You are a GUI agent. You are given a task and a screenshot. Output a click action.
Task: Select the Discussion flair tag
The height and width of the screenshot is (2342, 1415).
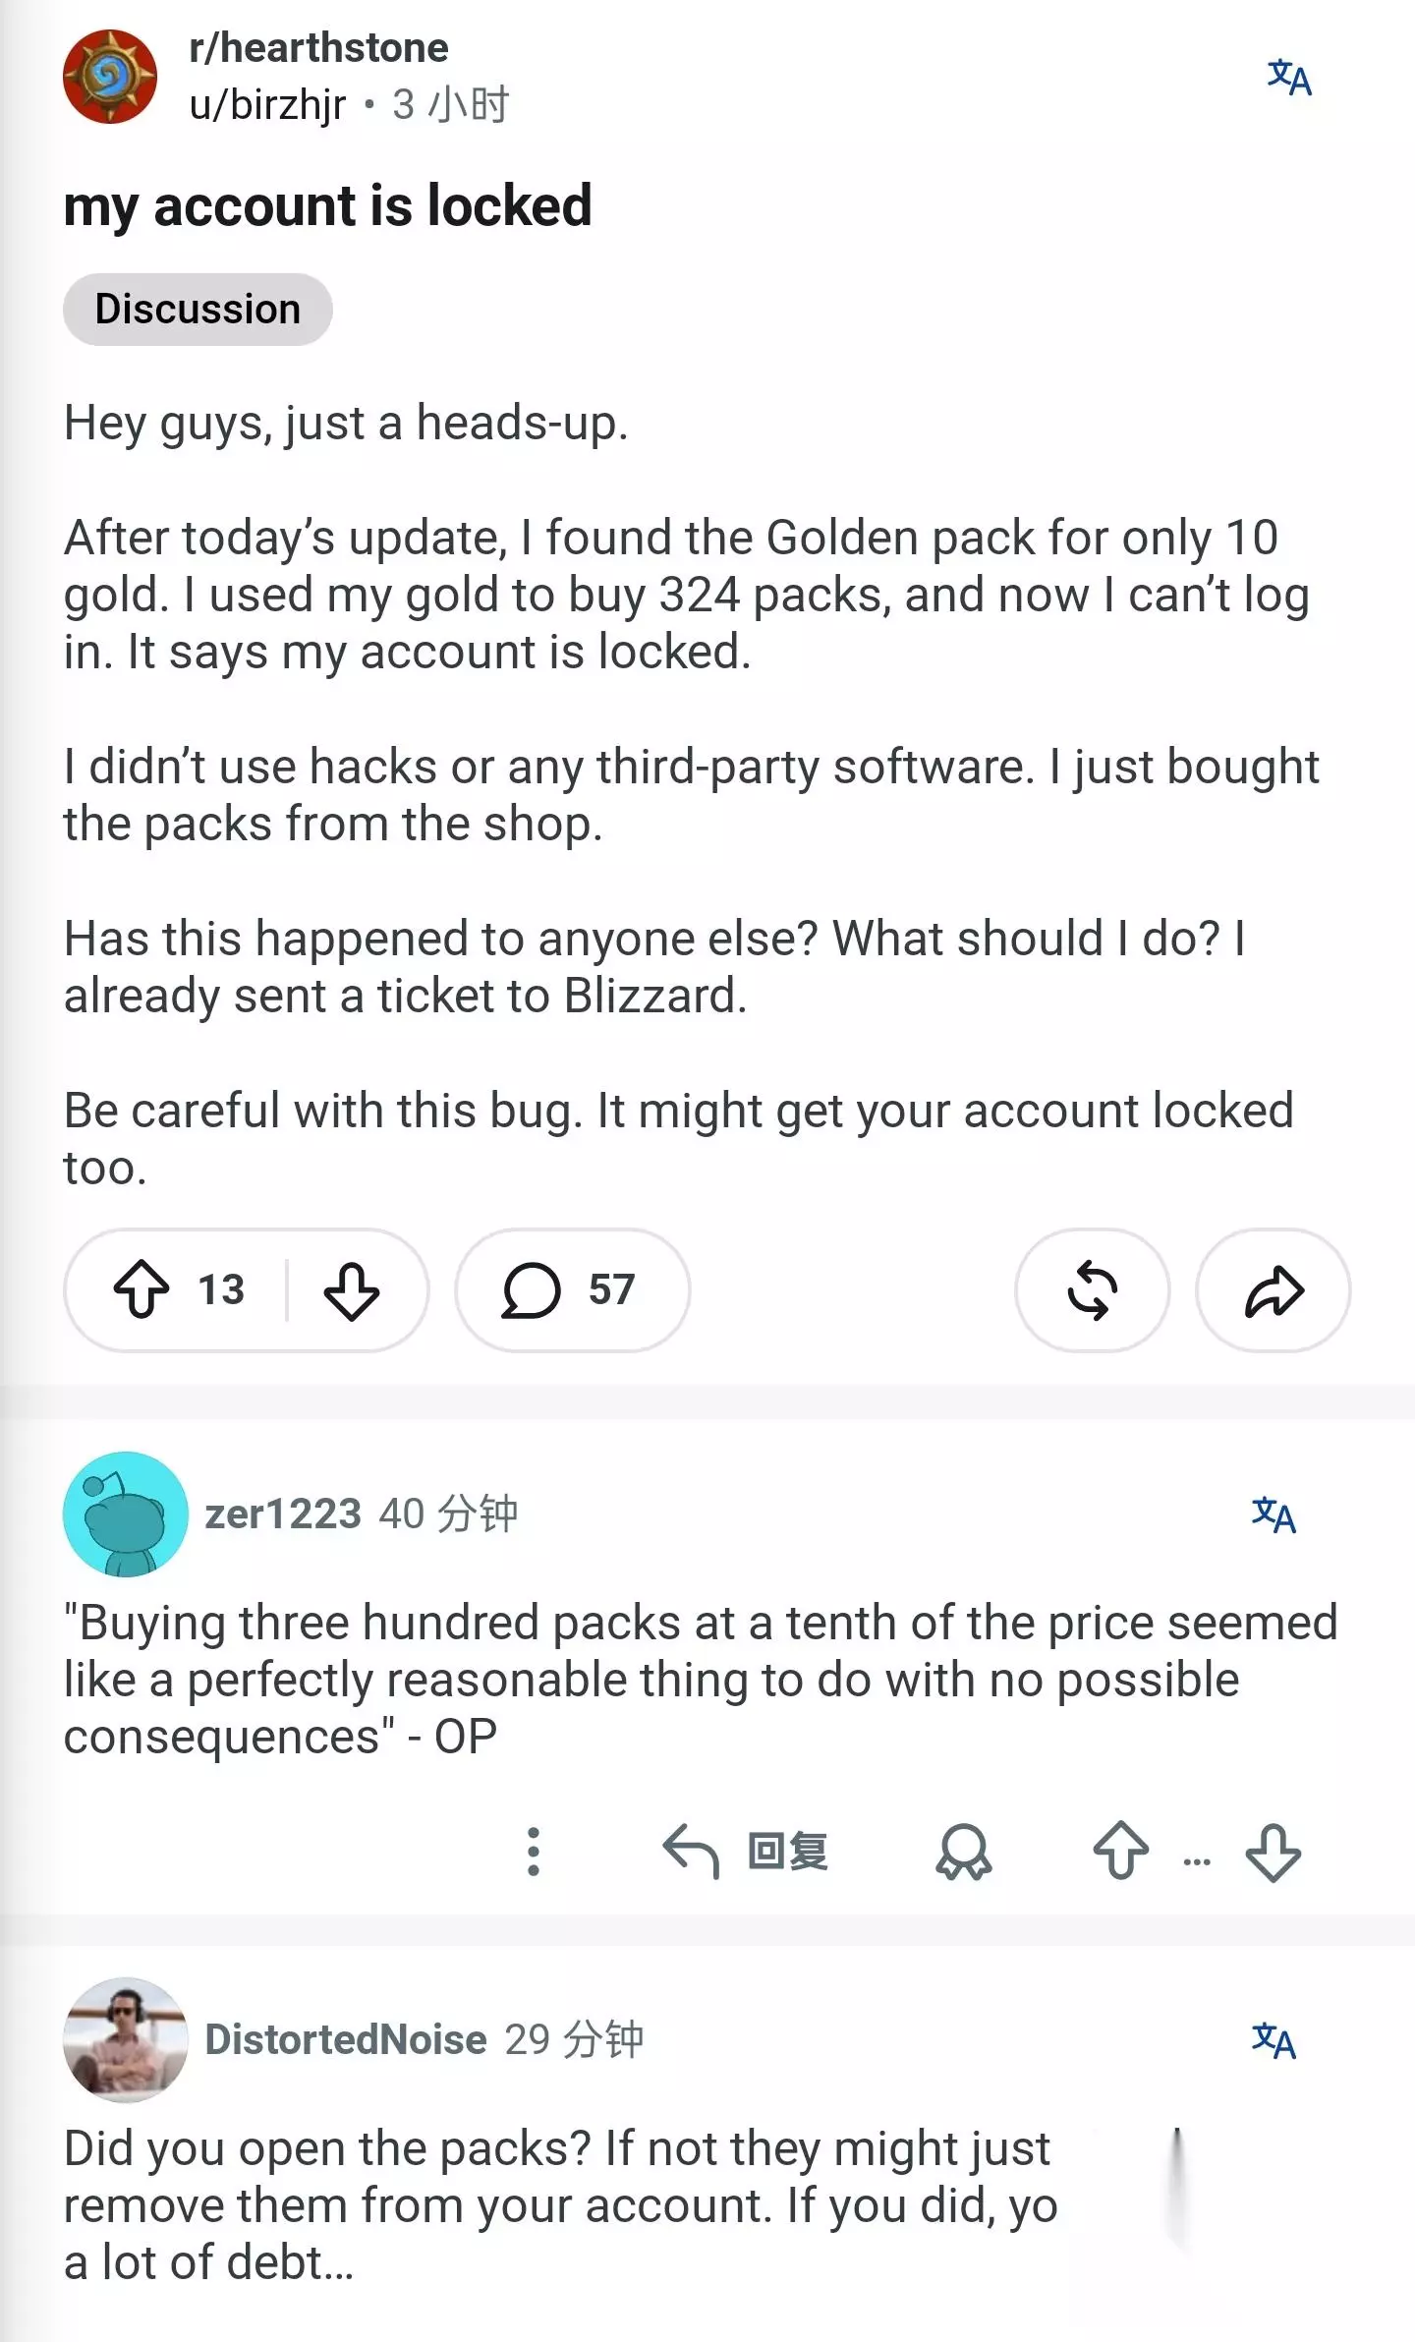pyautogui.click(x=198, y=309)
